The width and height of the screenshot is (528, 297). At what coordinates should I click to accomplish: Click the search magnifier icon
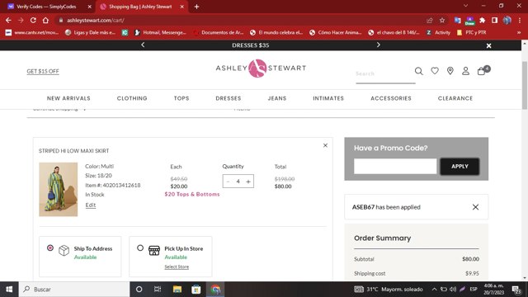click(x=418, y=71)
